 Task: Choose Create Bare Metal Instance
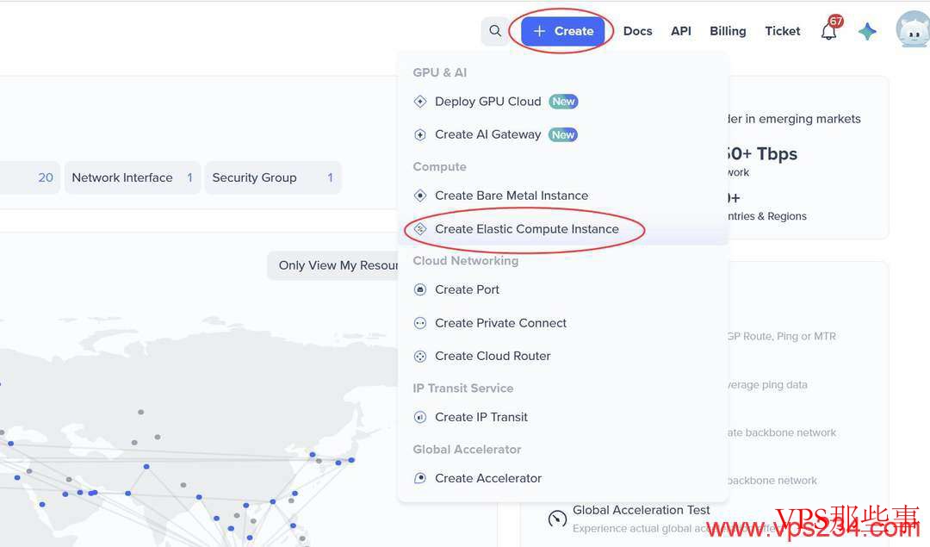512,196
